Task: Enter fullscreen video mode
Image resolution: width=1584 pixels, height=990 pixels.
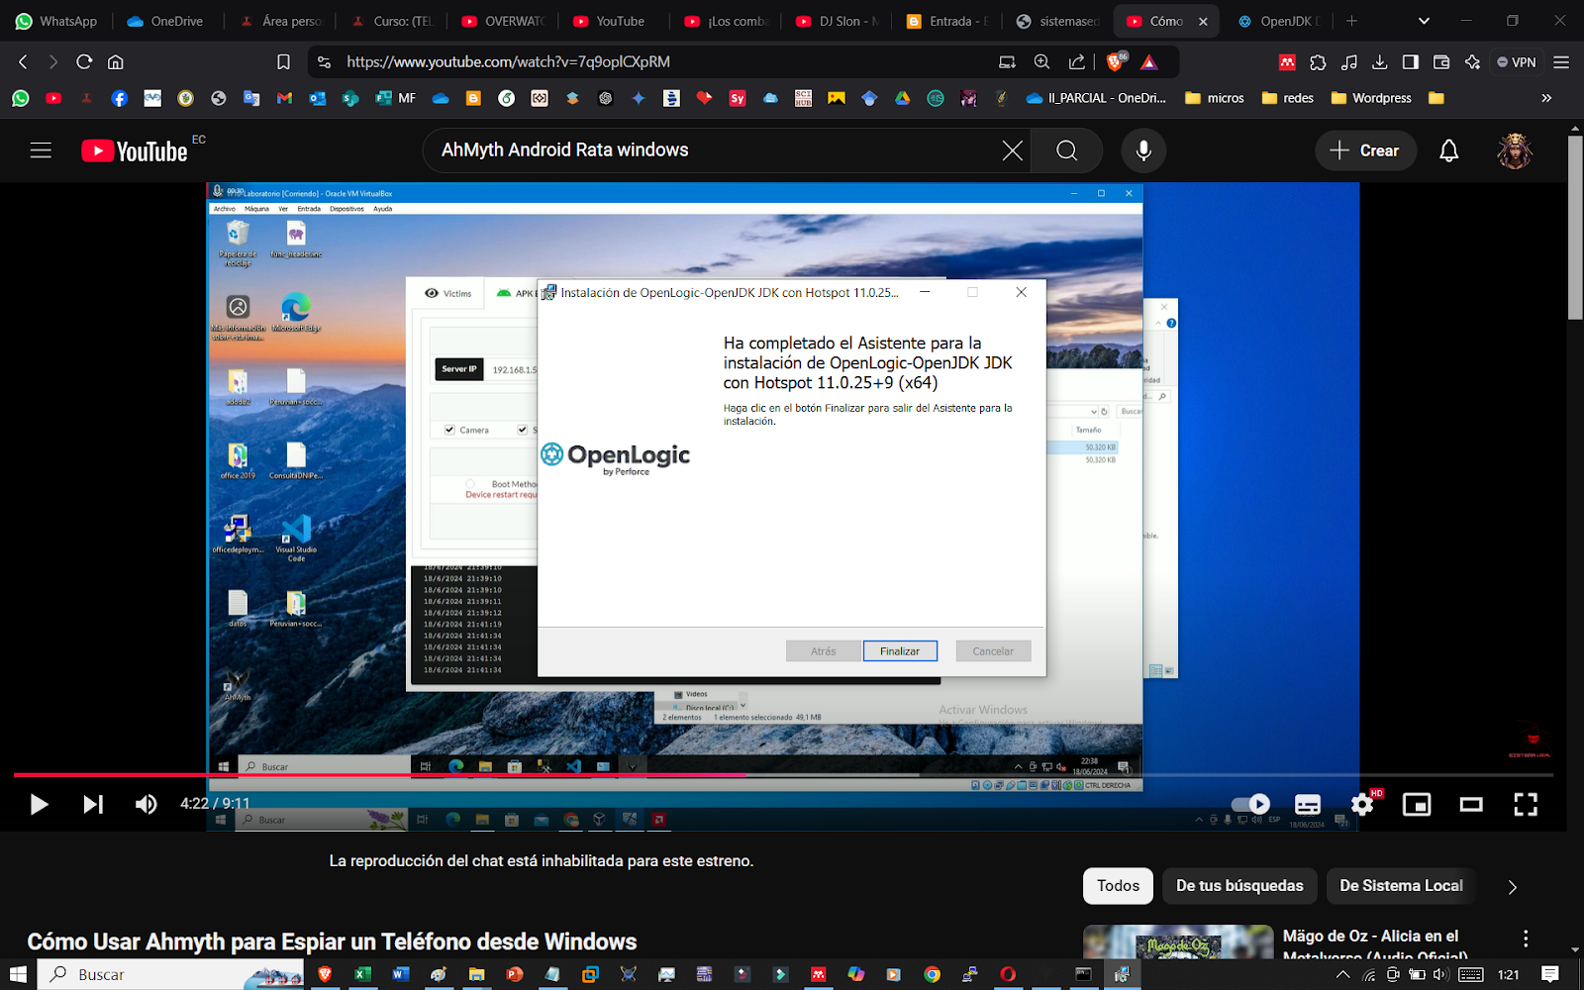Action: pyautogui.click(x=1526, y=804)
